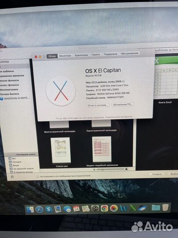
Task: Click the serial number text WB945HYT5PC
Action: (x=115, y=97)
